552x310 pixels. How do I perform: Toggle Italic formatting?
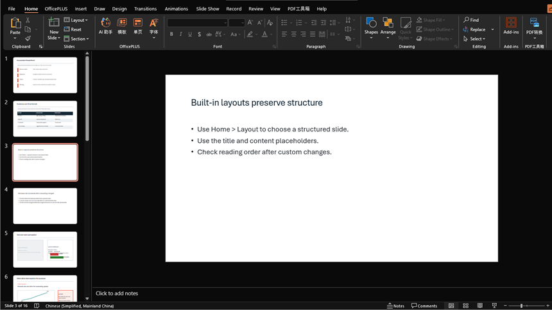[x=180, y=34]
